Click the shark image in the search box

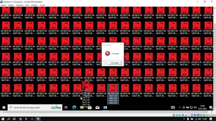tap(56, 108)
